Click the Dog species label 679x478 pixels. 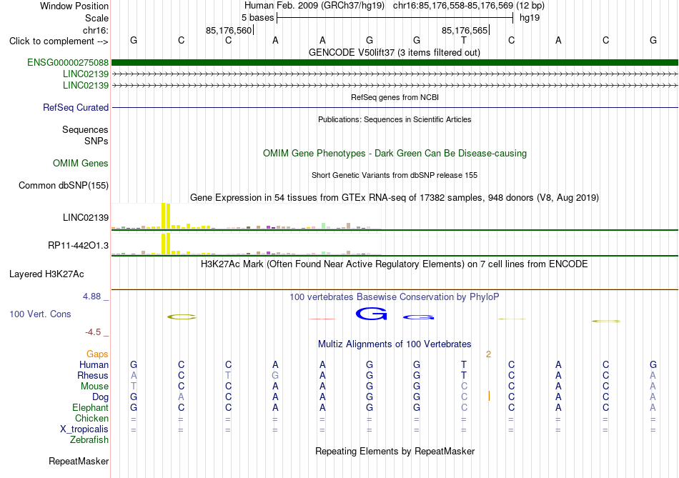[100, 397]
